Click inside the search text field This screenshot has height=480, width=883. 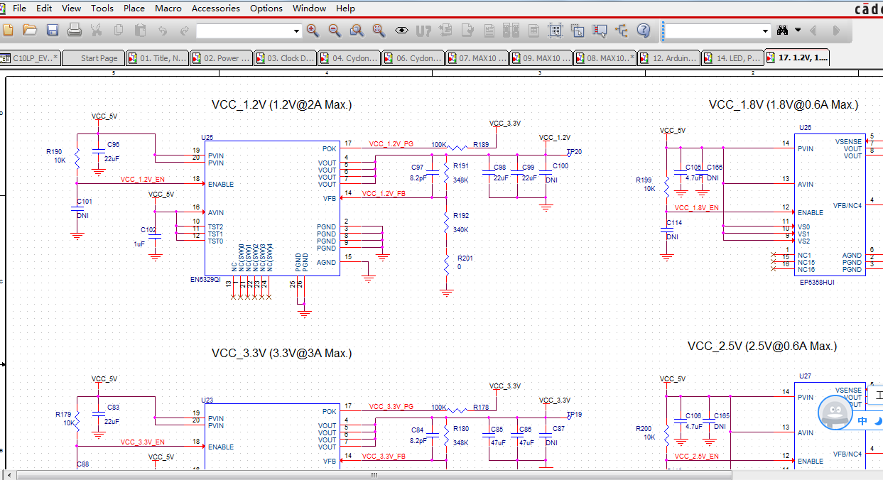[713, 31]
